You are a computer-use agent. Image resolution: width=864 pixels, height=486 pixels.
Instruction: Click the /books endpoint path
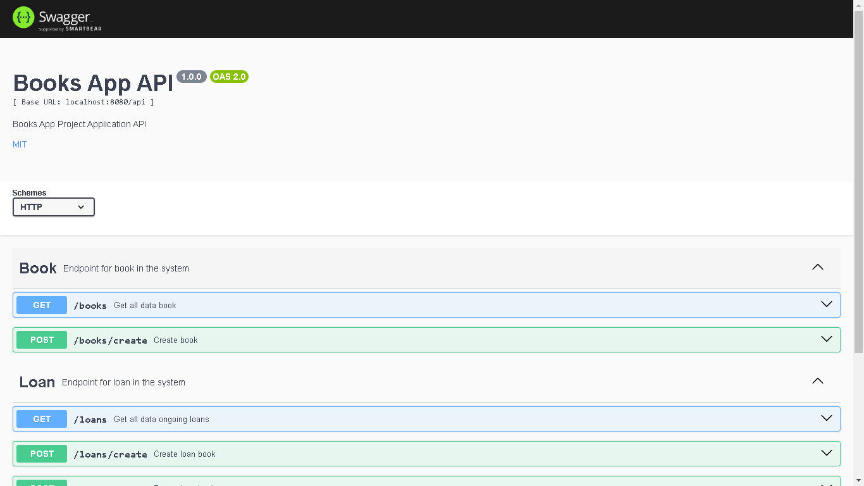coord(90,306)
